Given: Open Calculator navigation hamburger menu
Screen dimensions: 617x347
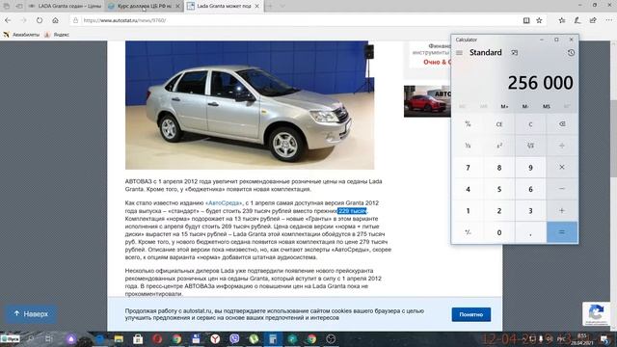Looking at the screenshot, I should pyautogui.click(x=459, y=53).
